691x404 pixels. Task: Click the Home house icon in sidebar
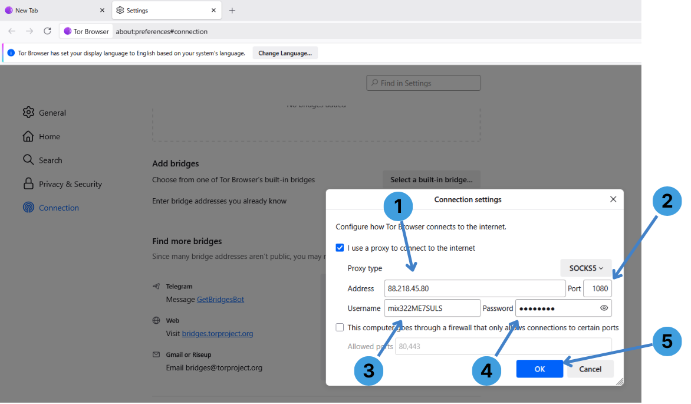click(28, 136)
